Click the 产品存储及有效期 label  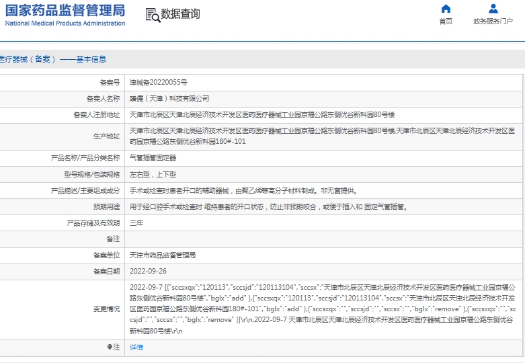[93, 223]
